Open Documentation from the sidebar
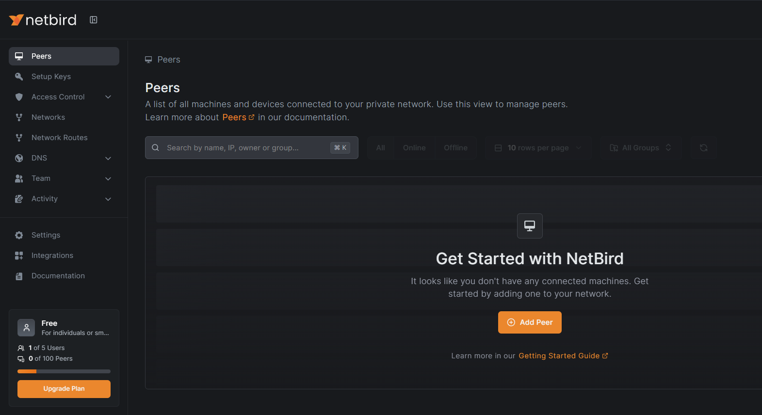This screenshot has width=762, height=415. click(64, 276)
